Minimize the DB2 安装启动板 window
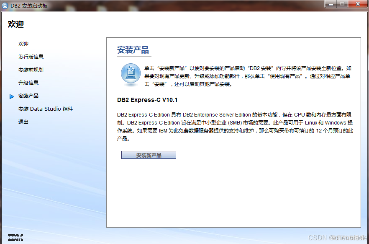369x244 pixels. click(331, 4)
